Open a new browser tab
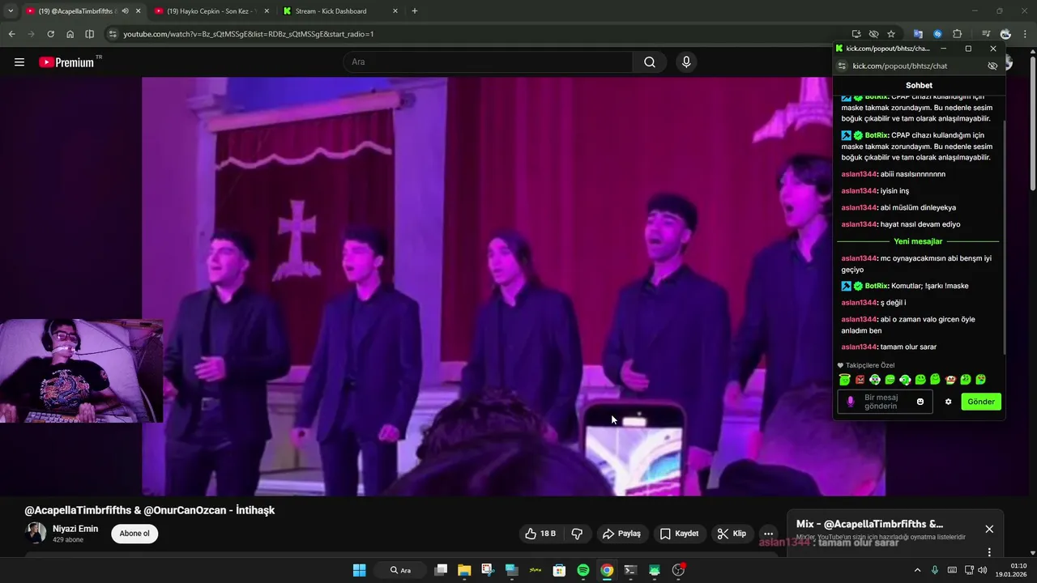The width and height of the screenshot is (1037, 583). tap(415, 11)
